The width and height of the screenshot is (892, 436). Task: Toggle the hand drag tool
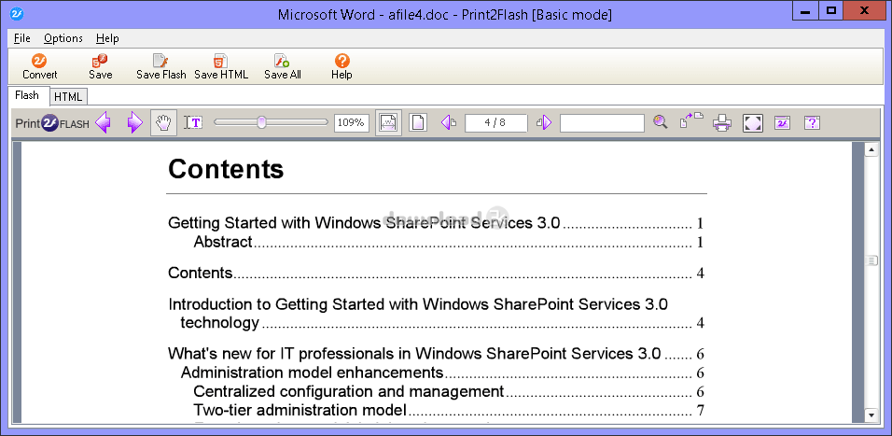[164, 122]
